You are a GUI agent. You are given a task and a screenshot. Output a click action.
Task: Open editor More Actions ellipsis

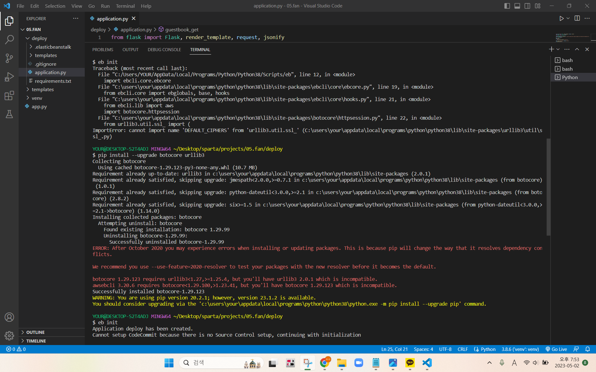(587, 18)
